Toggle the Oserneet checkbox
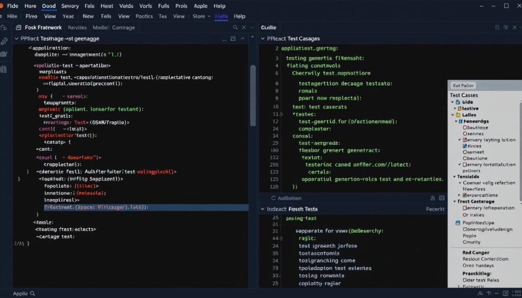Screen dimensions: 522x298 click(x=465, y=152)
